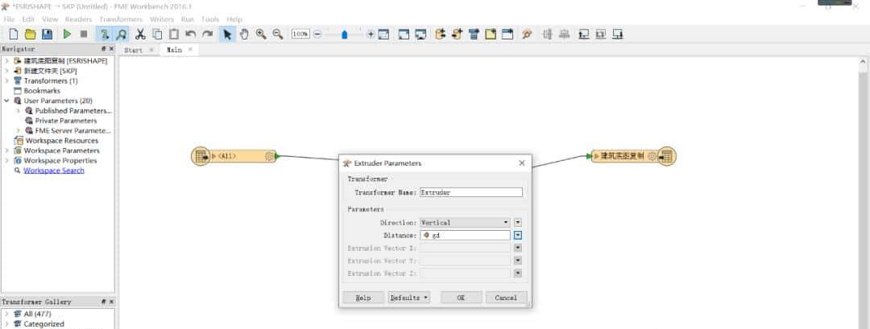Image resolution: width=870 pixels, height=329 pixels.
Task: Expand FME Server Parameters node
Action: (19, 130)
